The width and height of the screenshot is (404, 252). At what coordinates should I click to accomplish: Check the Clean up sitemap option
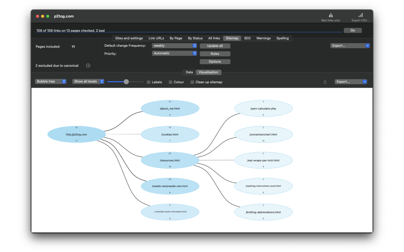192,82
